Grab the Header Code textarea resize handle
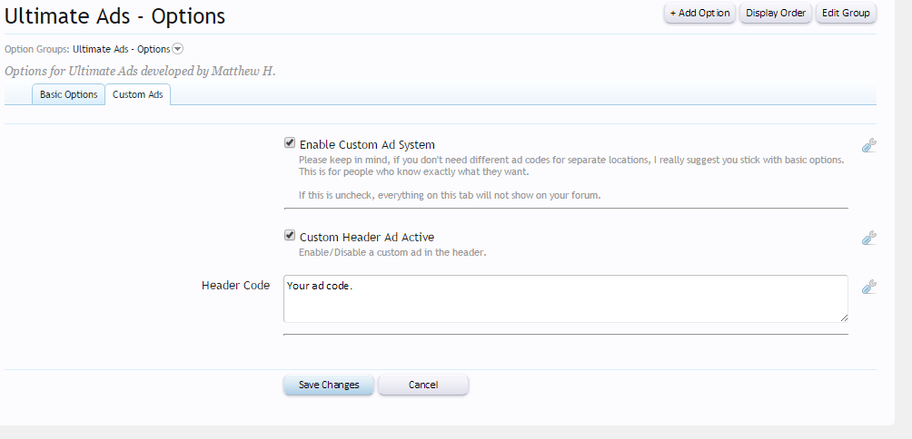The width and height of the screenshot is (912, 439). [x=844, y=317]
